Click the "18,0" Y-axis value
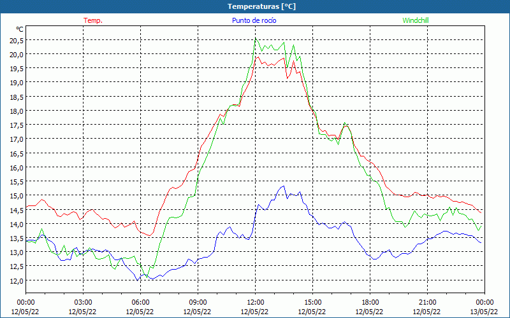This screenshot has height=318, width=510. tap(17, 111)
